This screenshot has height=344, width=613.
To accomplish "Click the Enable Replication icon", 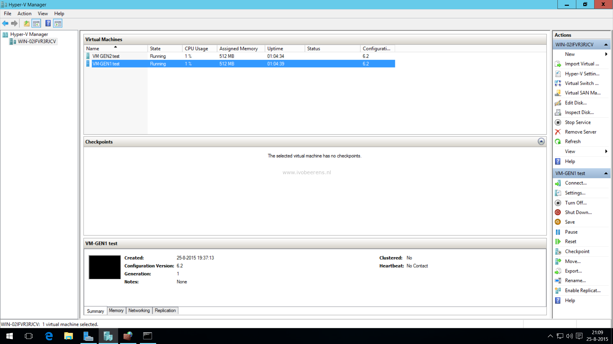I will tap(558, 290).
